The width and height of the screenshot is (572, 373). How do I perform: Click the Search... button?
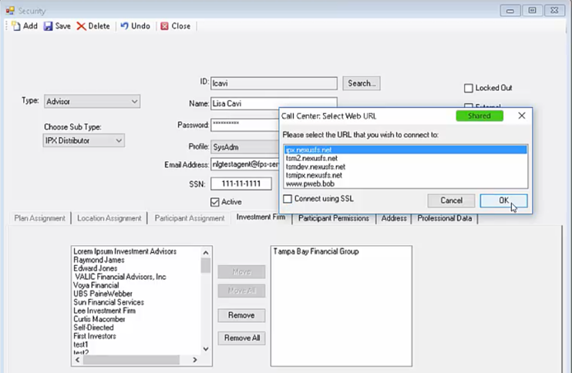tap(362, 82)
